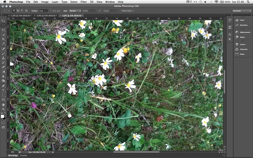Open the Style dropdown set to Normal
The height and width of the screenshot is (158, 253).
[x=75, y=11]
